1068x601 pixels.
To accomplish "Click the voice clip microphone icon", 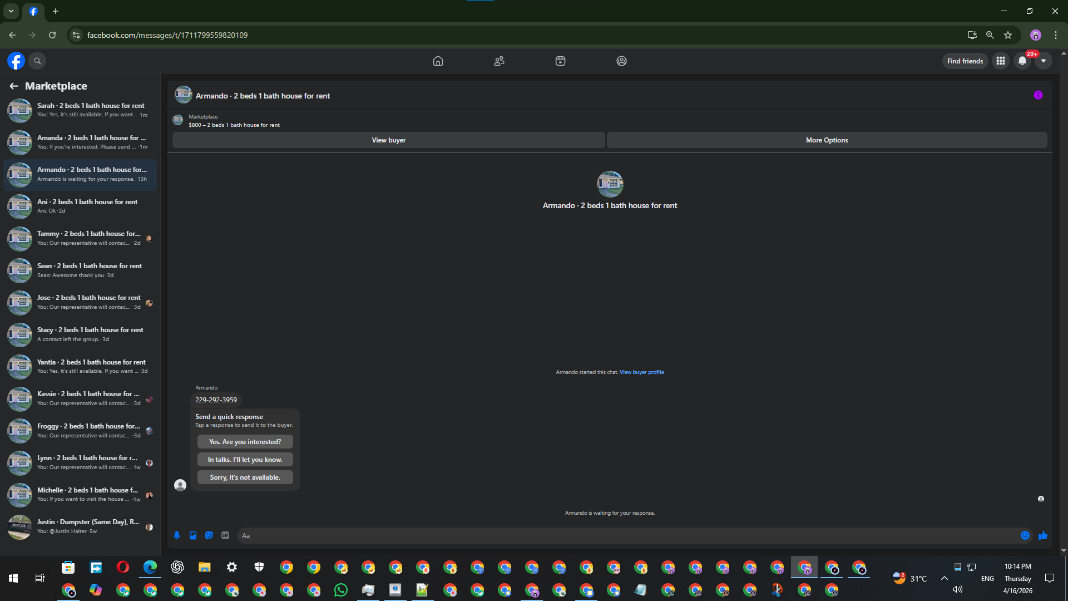I will pyautogui.click(x=177, y=535).
